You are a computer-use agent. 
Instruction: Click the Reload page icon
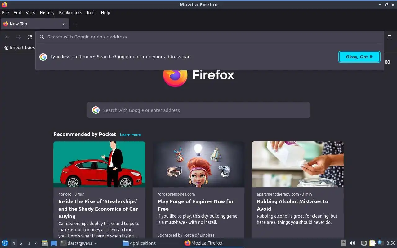(30, 37)
